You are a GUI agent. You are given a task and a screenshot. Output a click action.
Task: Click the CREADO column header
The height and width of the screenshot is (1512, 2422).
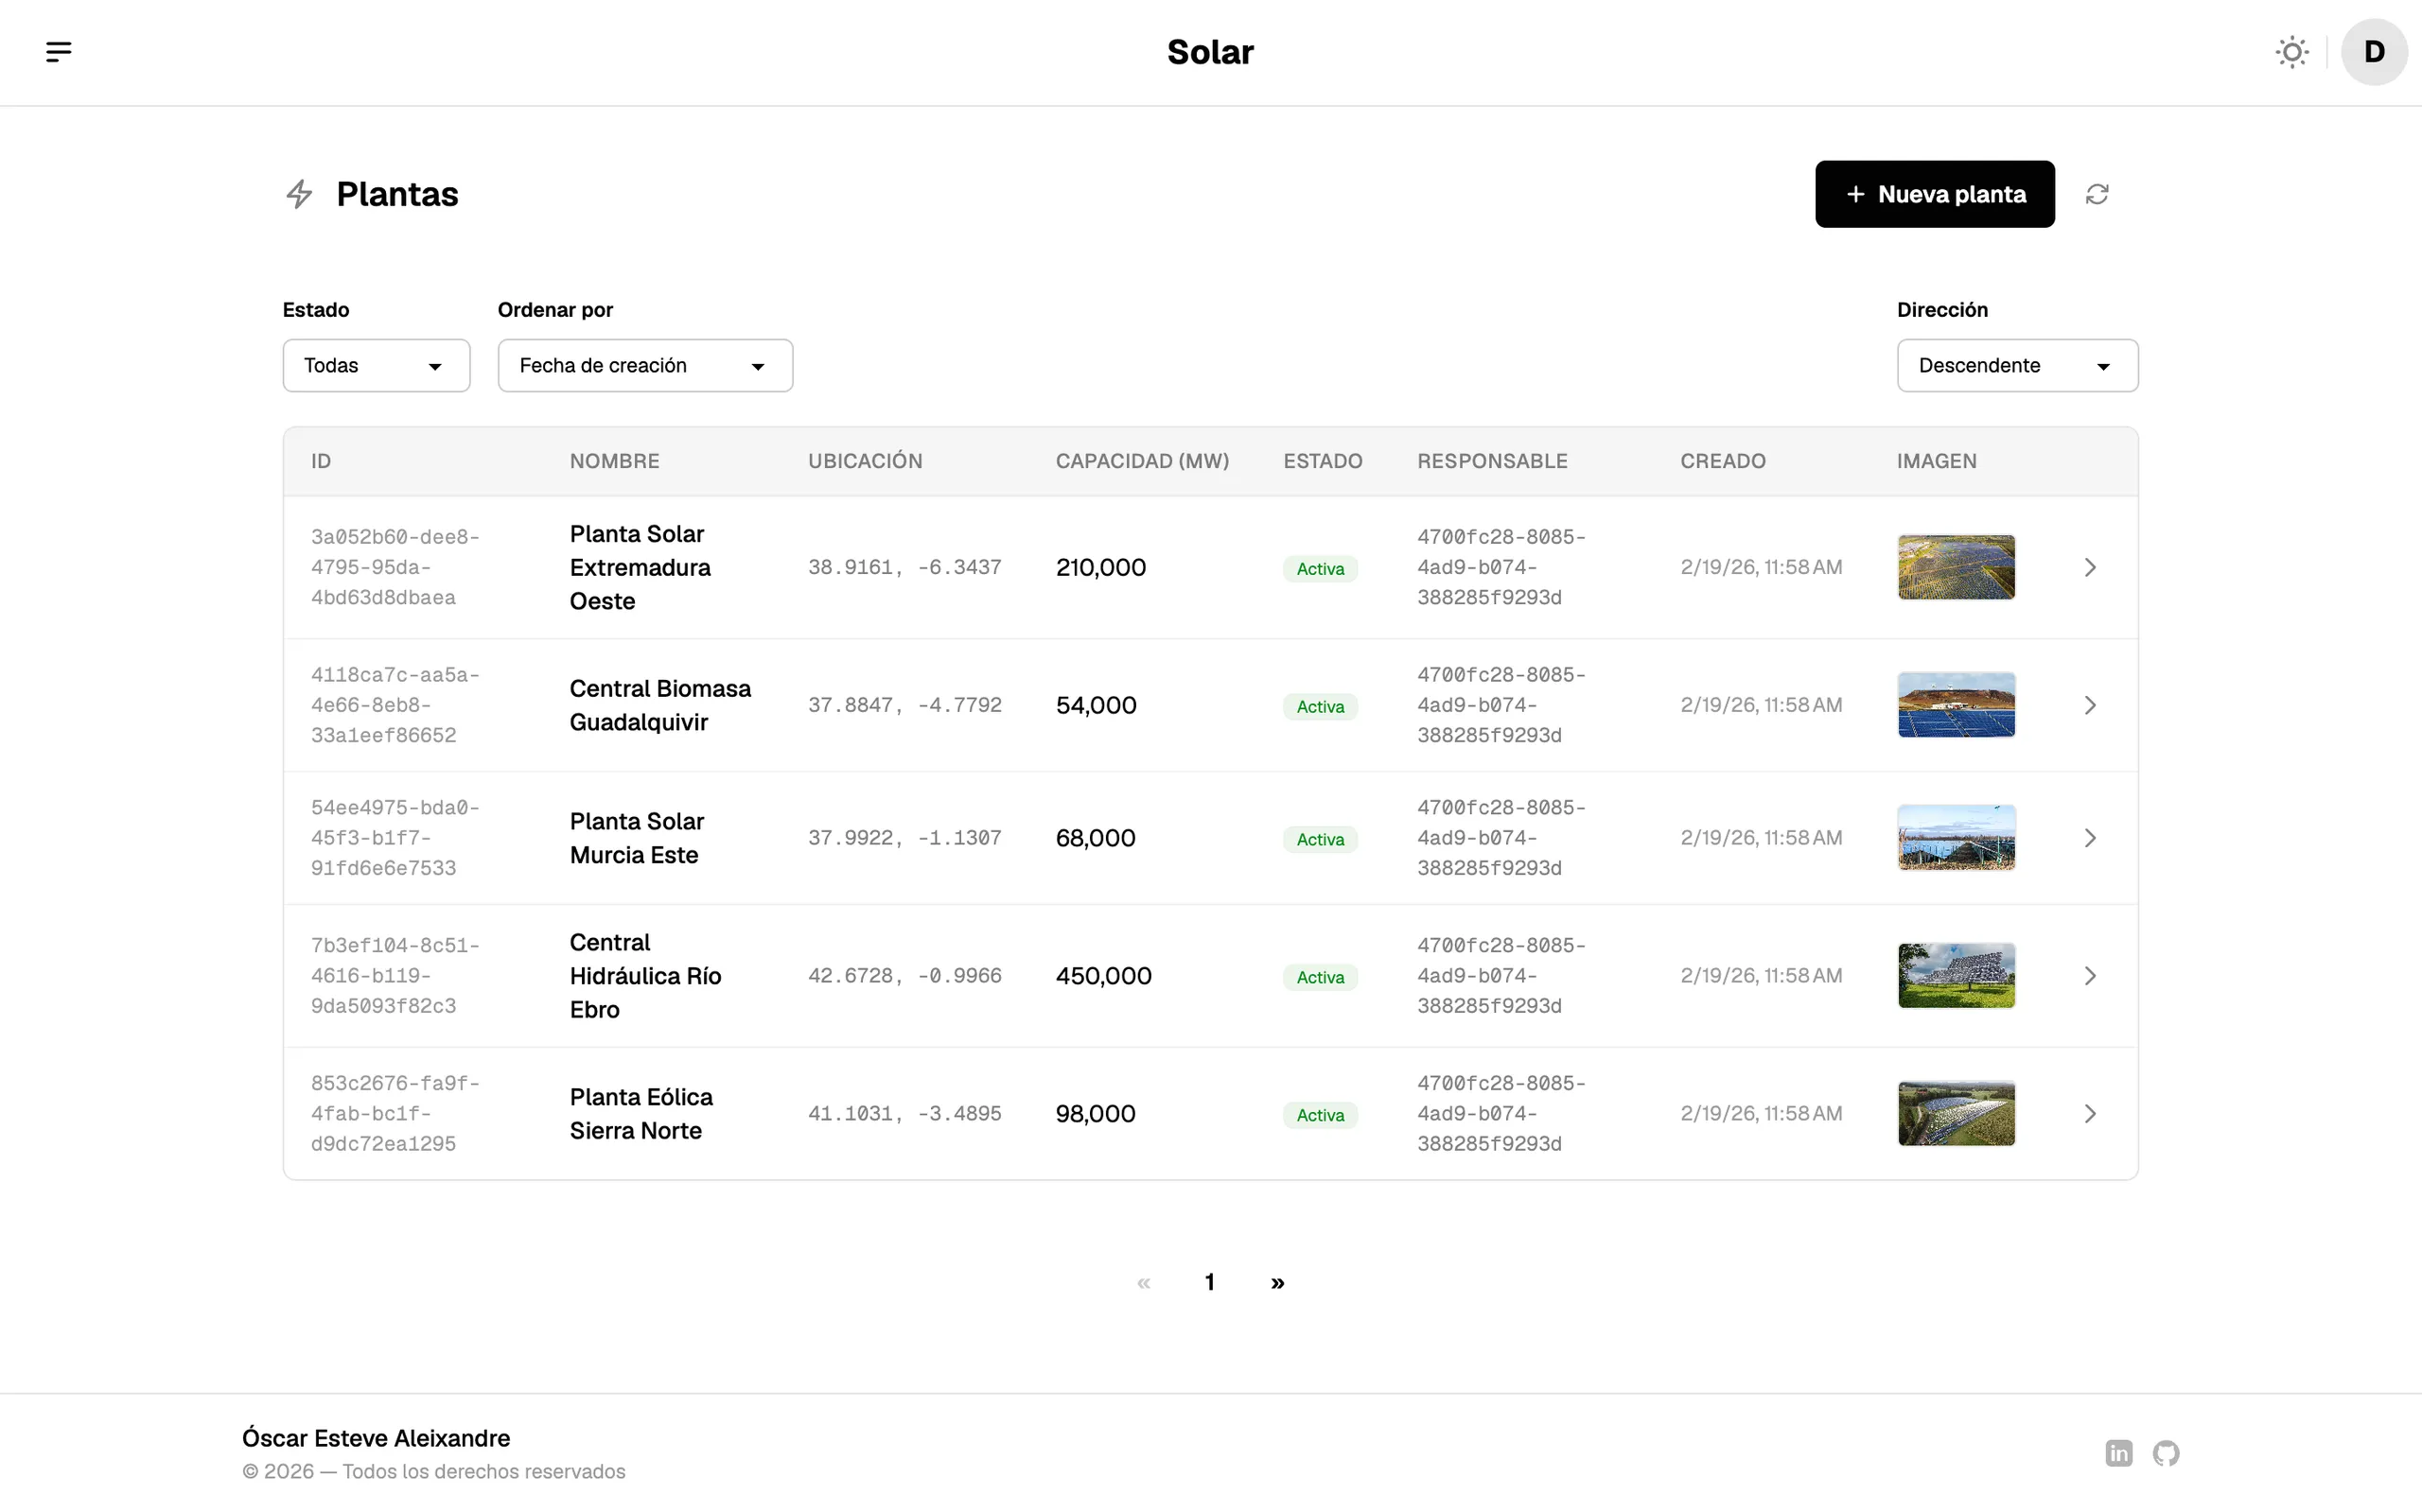click(1723, 461)
